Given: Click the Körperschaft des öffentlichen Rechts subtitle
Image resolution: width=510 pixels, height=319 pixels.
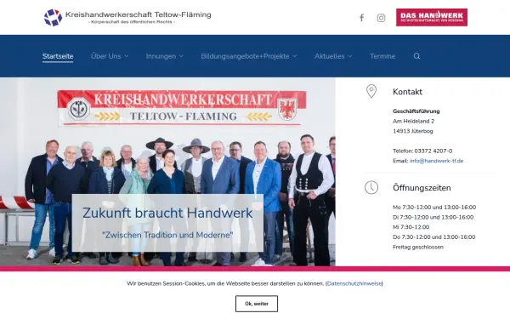Looking at the screenshot, I should click(x=132, y=22).
